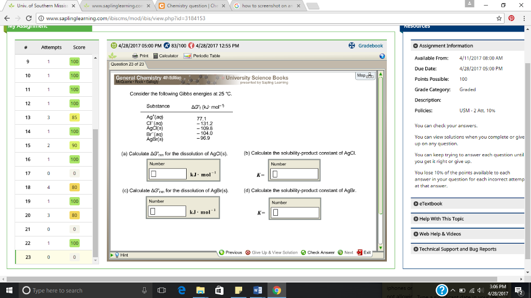Open Task View
The width and height of the screenshot is (531, 298).
coord(162,290)
